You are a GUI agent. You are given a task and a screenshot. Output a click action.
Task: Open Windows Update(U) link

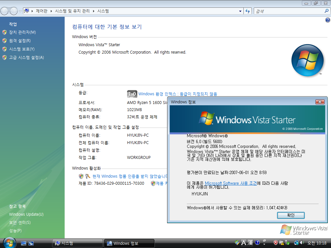click(x=26, y=214)
